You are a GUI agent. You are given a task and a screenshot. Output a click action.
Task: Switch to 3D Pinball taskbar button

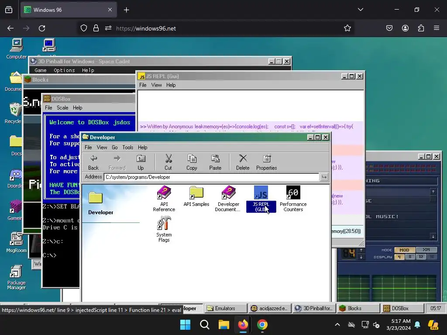point(314,308)
